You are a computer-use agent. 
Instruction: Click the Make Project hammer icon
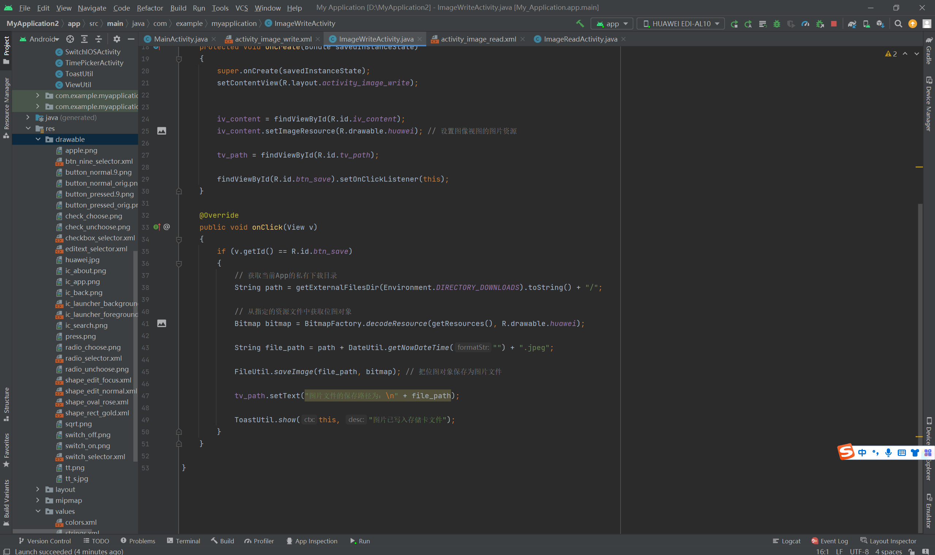[580, 24]
